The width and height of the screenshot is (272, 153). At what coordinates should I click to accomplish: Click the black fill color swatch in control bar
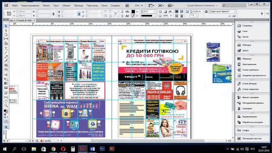click(x=133, y=11)
